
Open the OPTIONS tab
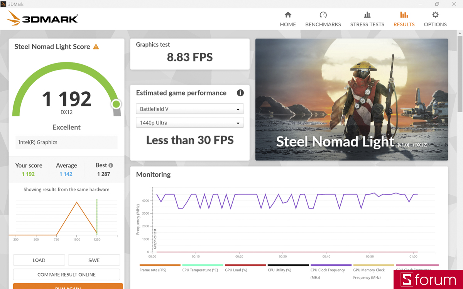pyautogui.click(x=435, y=19)
